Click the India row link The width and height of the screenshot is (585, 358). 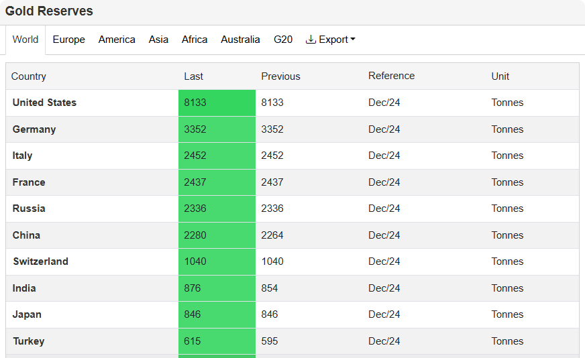coord(24,288)
